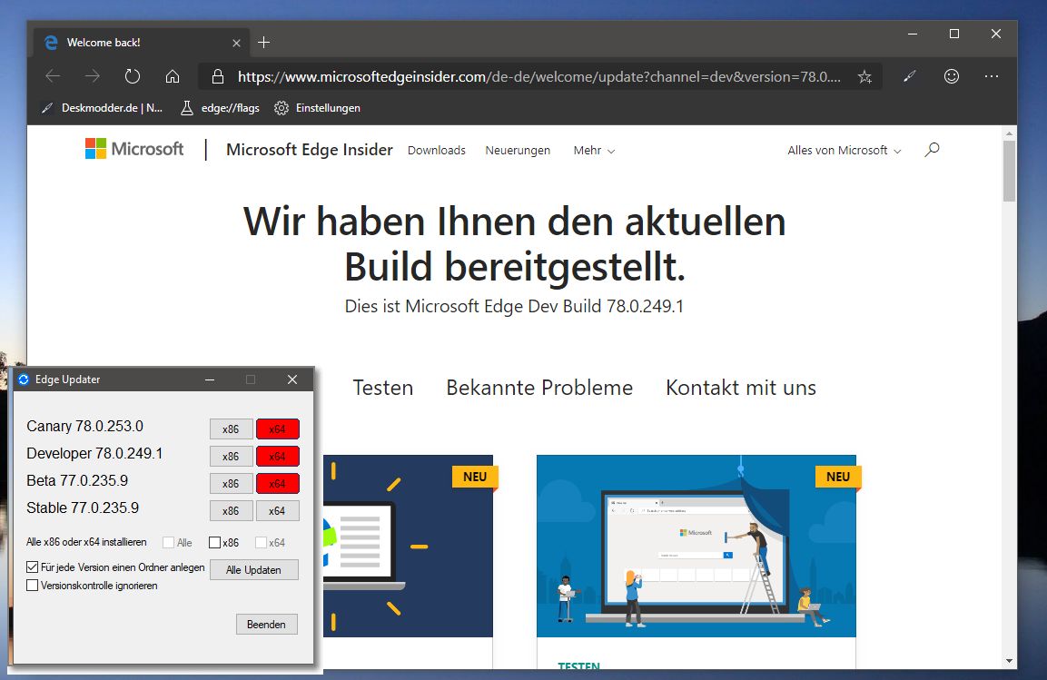Screen dimensions: 1047x680
Task: Close the Edge Updater window
Action: coord(292,379)
